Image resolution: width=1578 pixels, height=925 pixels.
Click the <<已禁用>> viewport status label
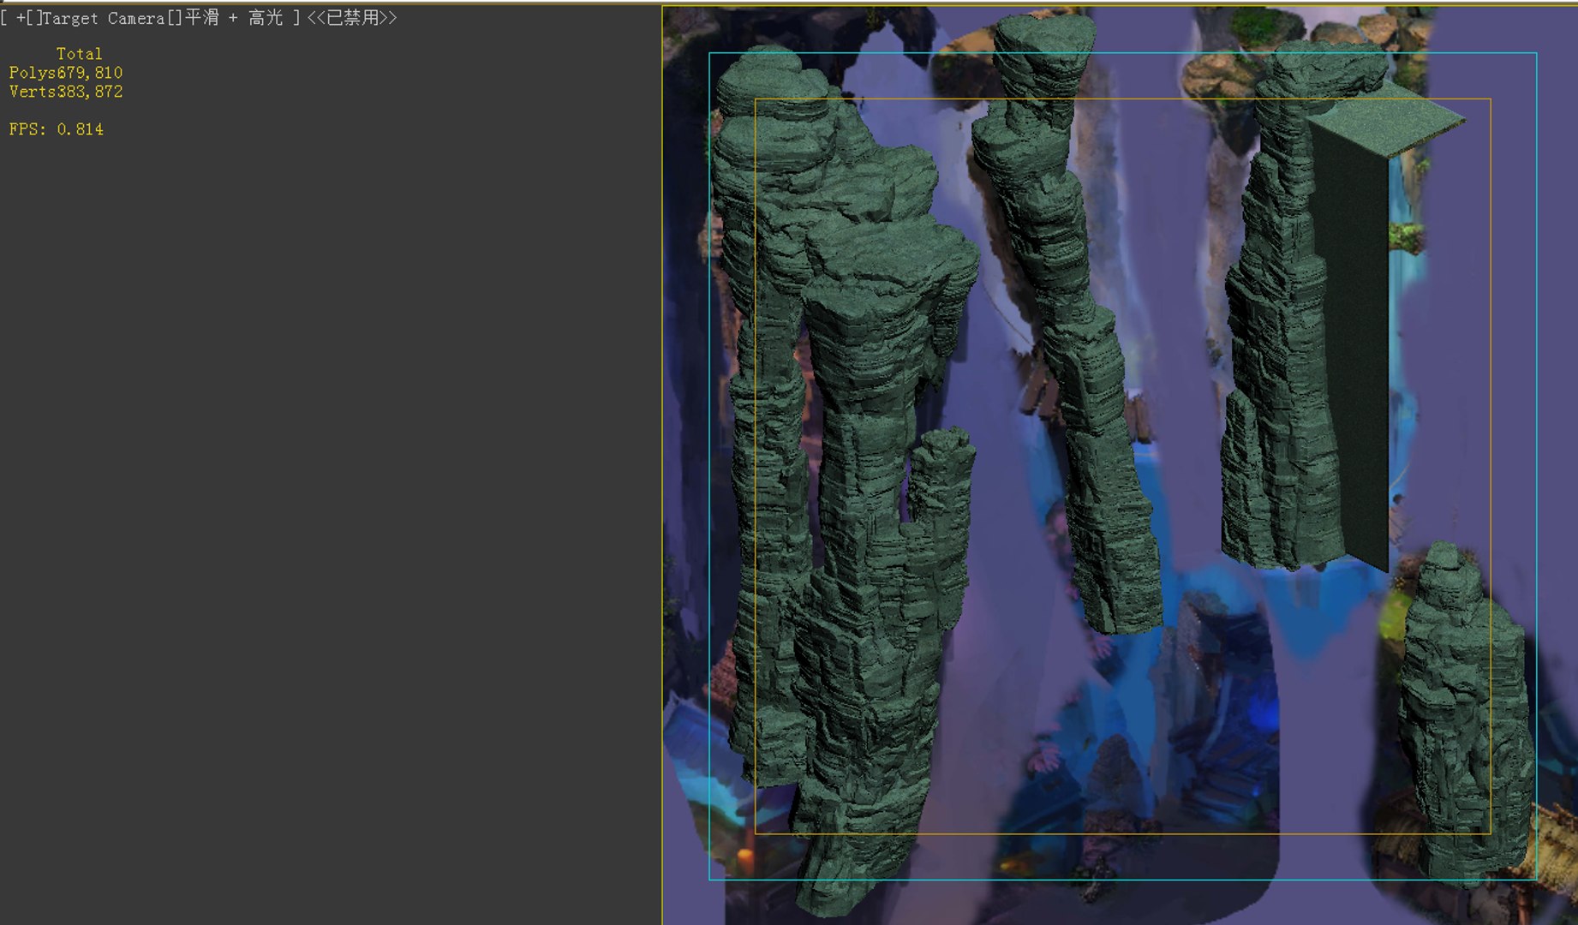352,18
